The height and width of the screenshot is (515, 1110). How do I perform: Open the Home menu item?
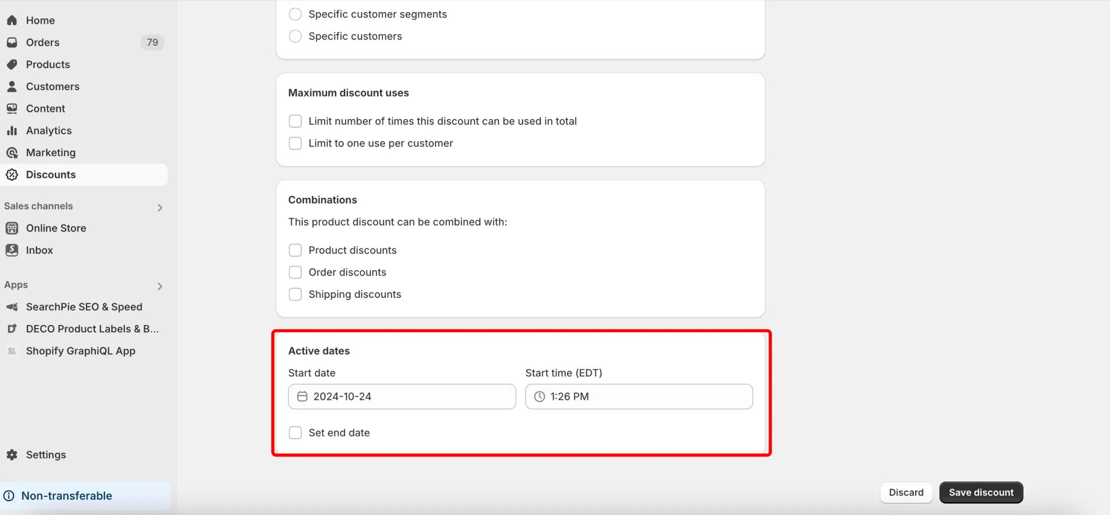pos(84,20)
